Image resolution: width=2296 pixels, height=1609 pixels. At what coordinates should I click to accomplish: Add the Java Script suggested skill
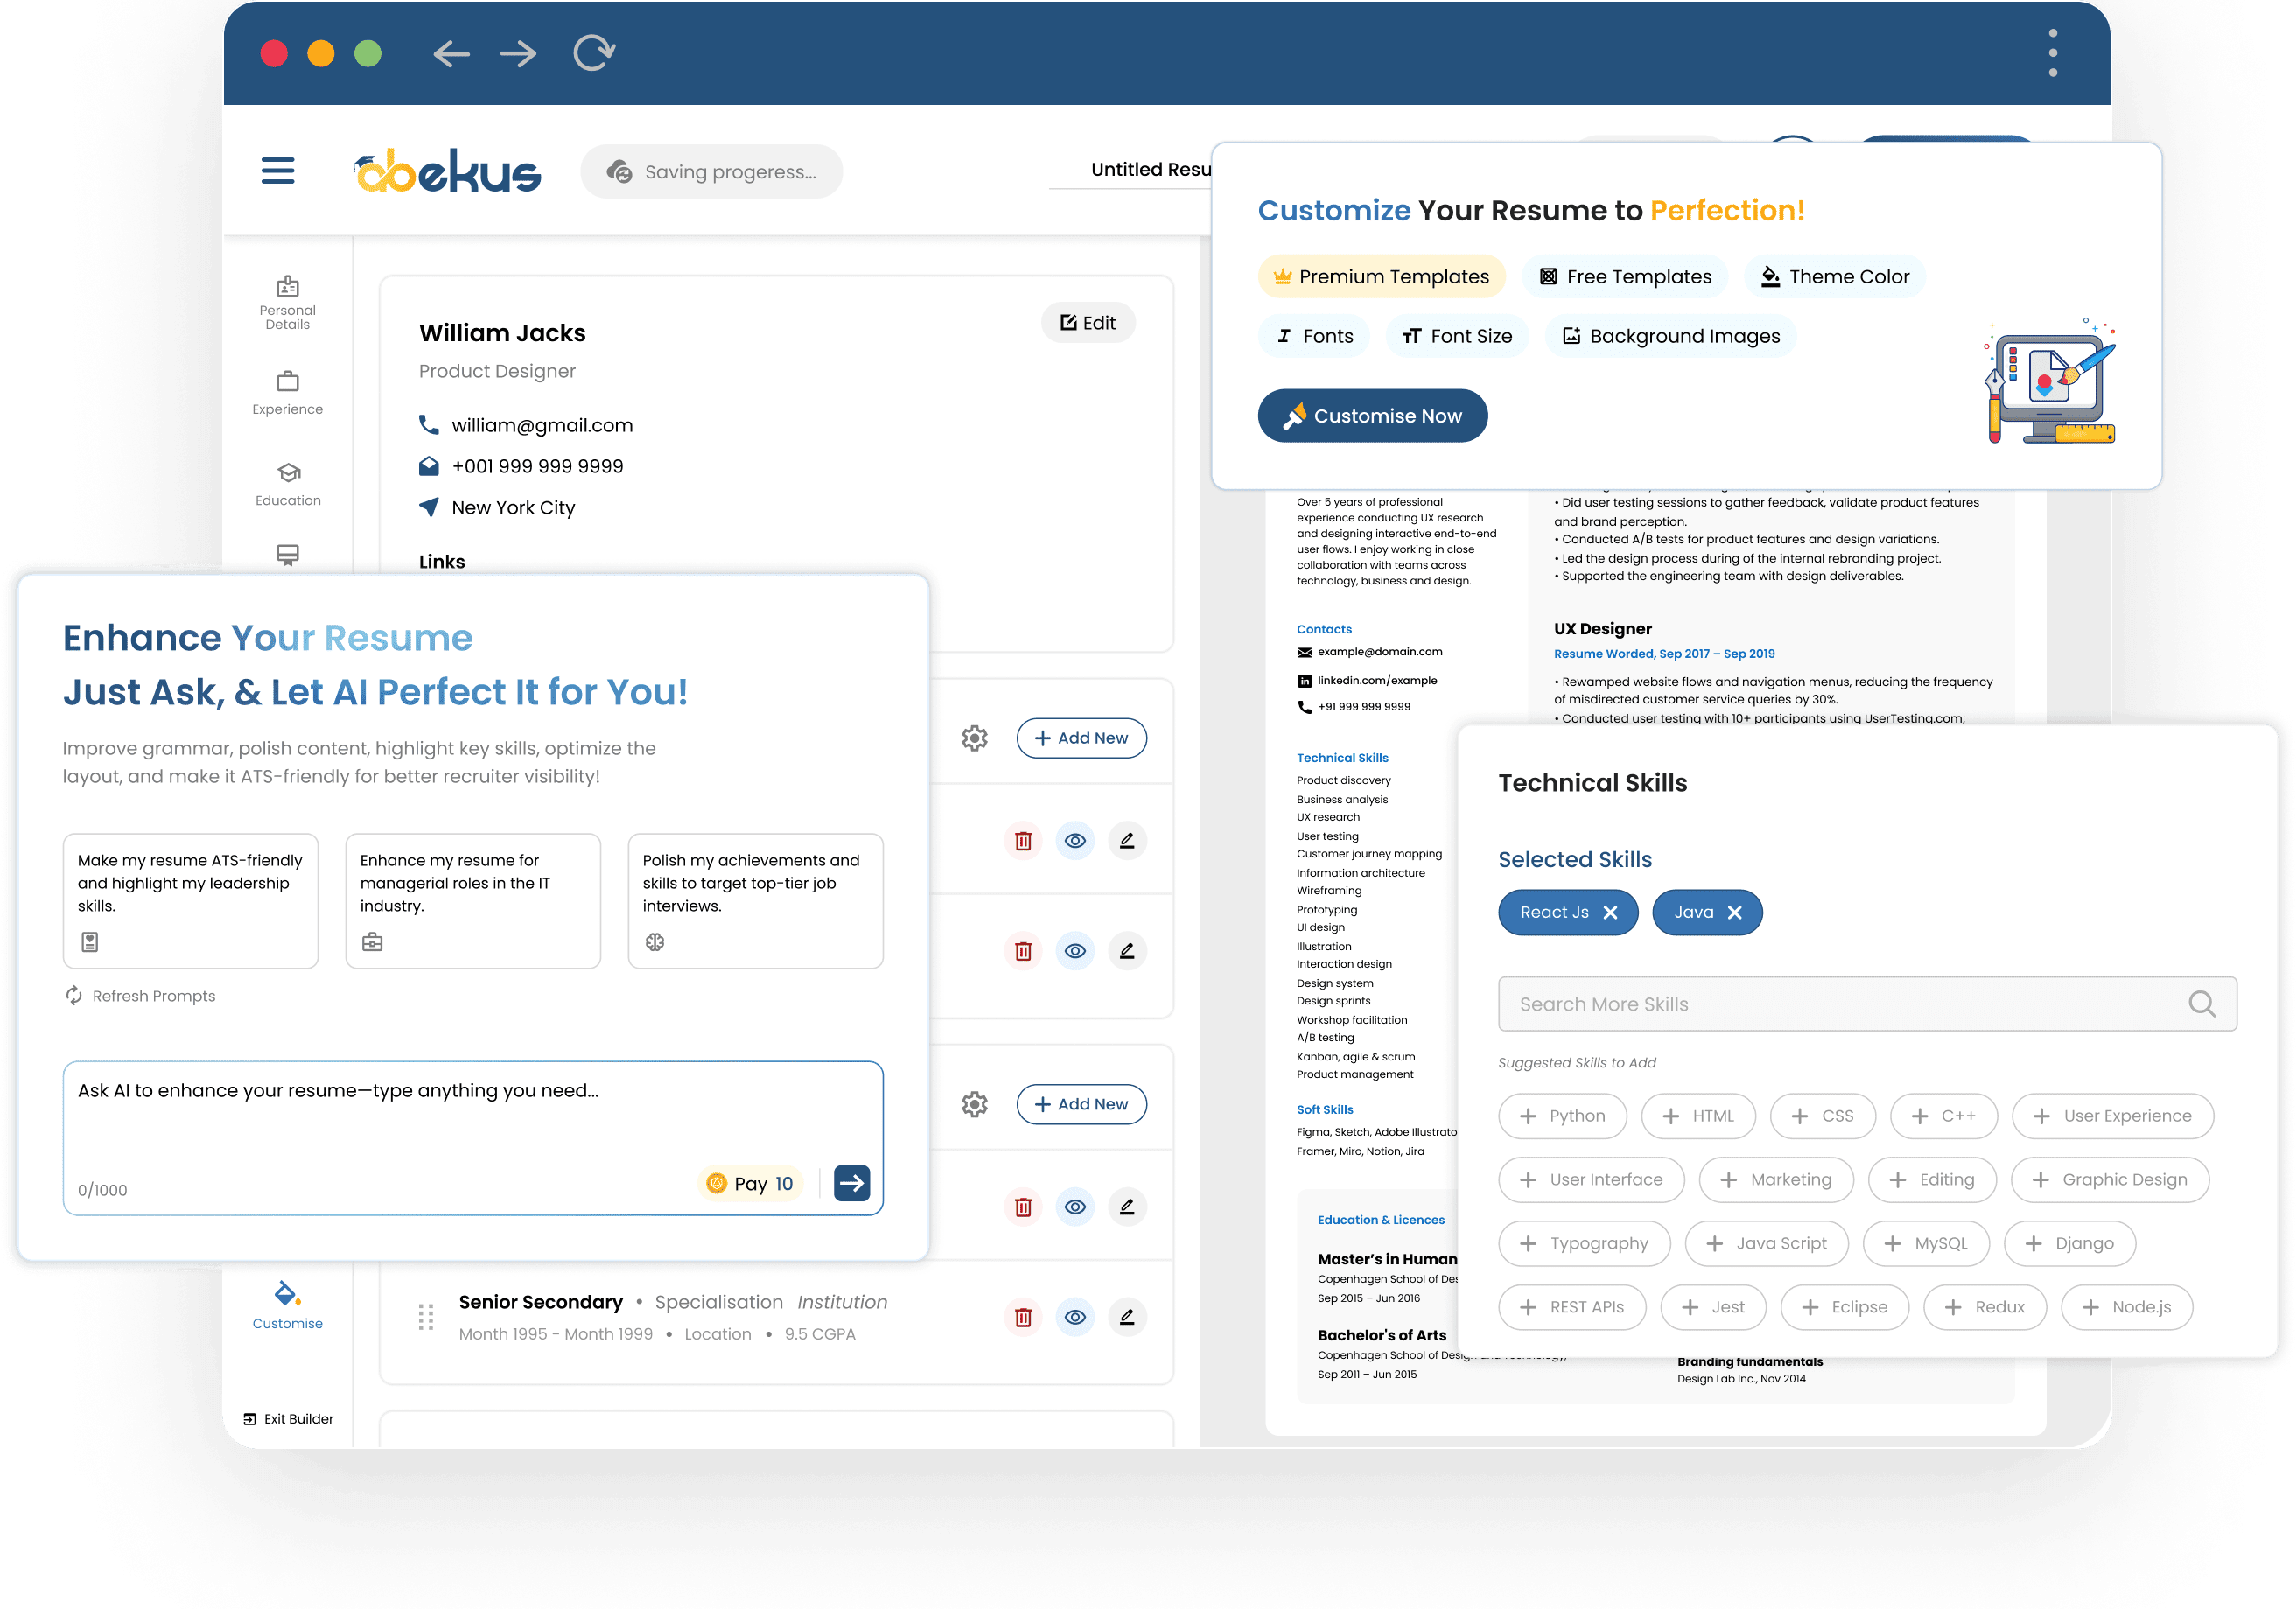[x=1767, y=1243]
